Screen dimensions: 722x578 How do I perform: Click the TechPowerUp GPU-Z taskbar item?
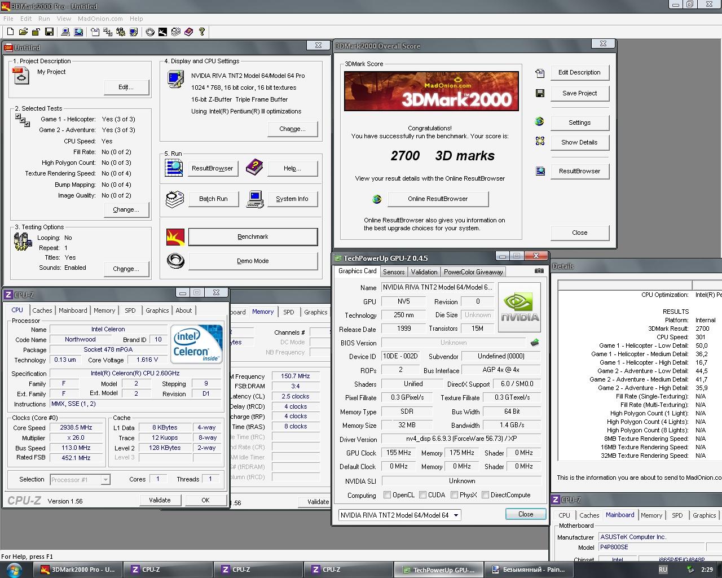pyautogui.click(x=439, y=570)
